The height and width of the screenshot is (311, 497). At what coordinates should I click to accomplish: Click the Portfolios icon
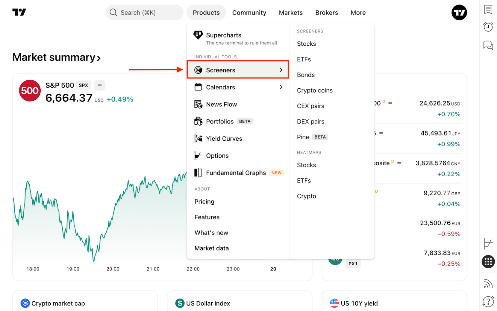[x=198, y=121]
